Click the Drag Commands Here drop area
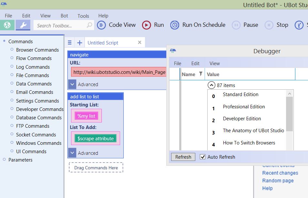The height and width of the screenshot is (198, 308). (x=96, y=168)
